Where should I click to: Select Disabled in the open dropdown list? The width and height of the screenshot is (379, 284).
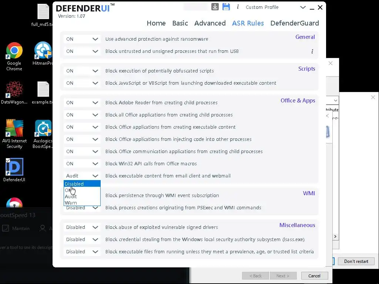click(x=82, y=184)
